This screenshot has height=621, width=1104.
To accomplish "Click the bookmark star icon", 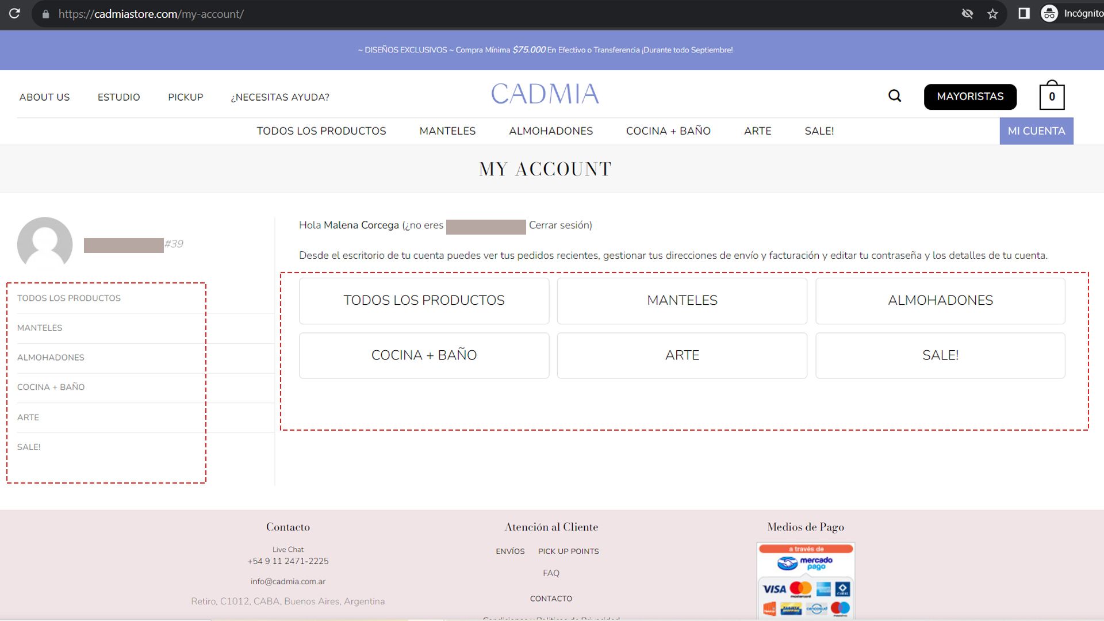I will pos(992,14).
